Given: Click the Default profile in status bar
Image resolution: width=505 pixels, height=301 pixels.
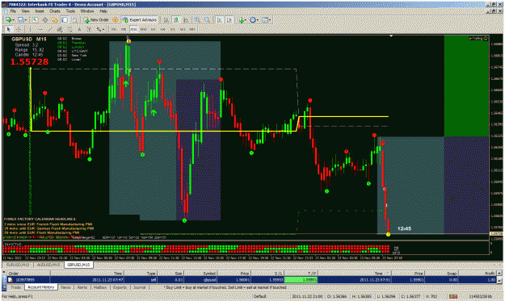Looking at the screenshot, I should click(x=260, y=296).
